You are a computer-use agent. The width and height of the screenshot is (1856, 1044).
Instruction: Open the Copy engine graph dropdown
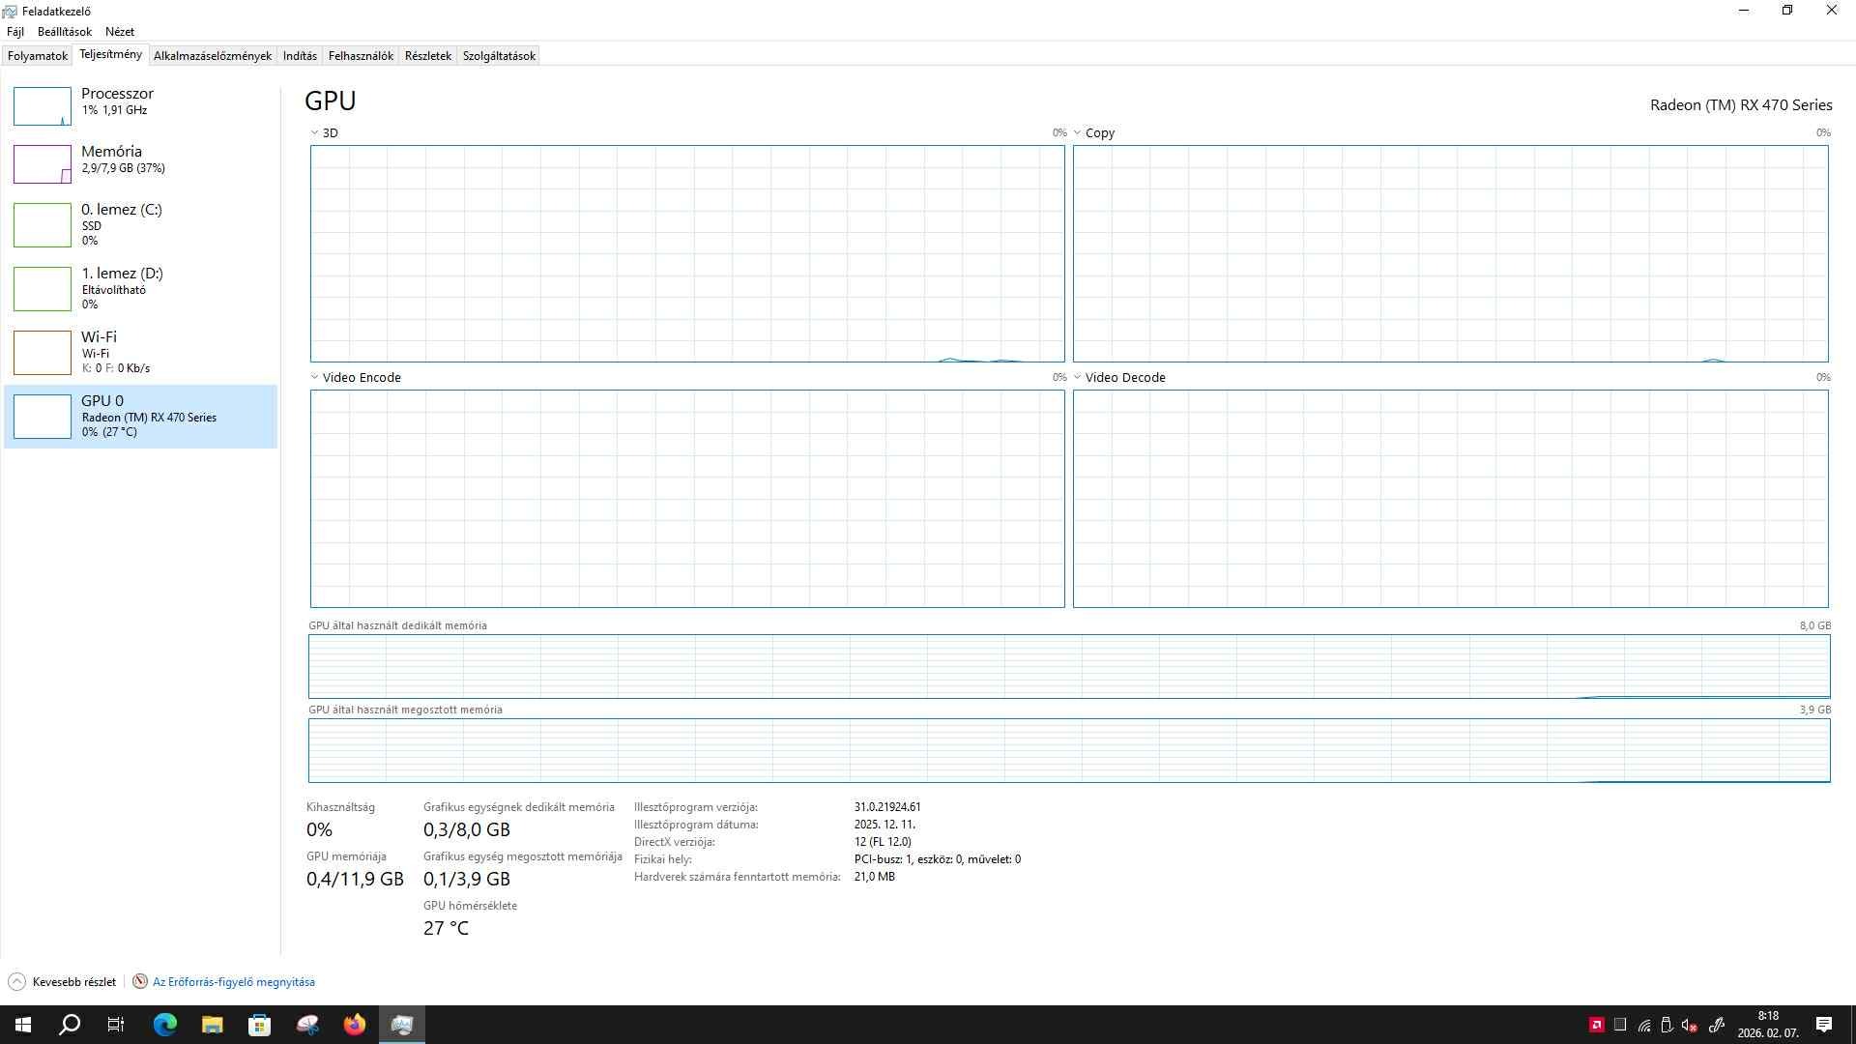point(1078,132)
